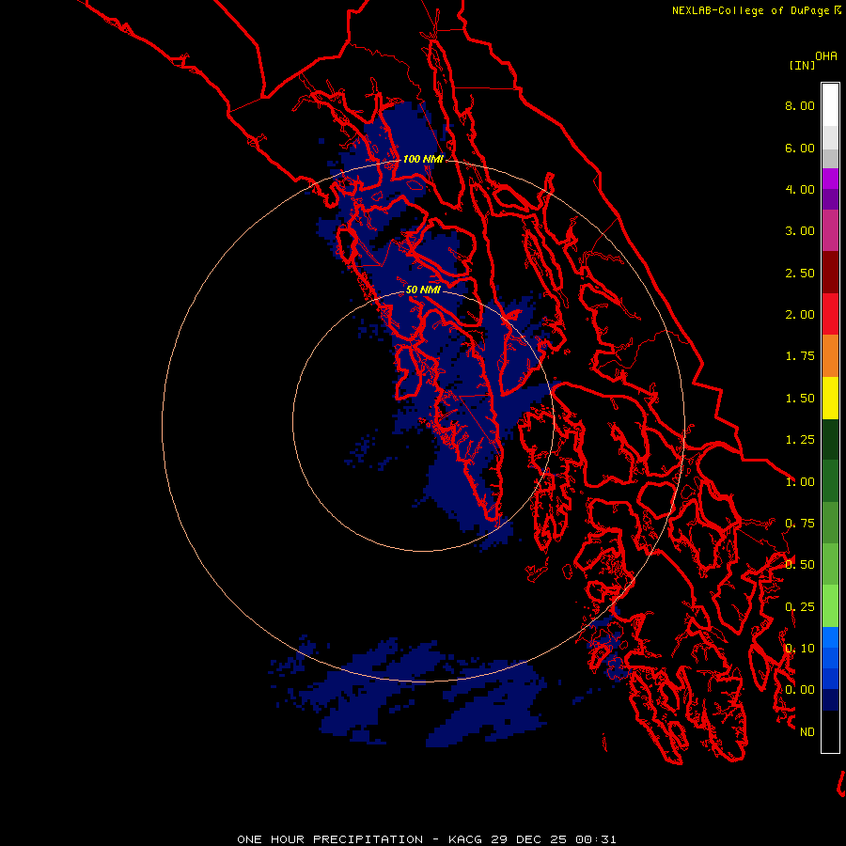This screenshot has width=846, height=846.
Task: Select the 1.50 legend value
Action: coord(800,399)
